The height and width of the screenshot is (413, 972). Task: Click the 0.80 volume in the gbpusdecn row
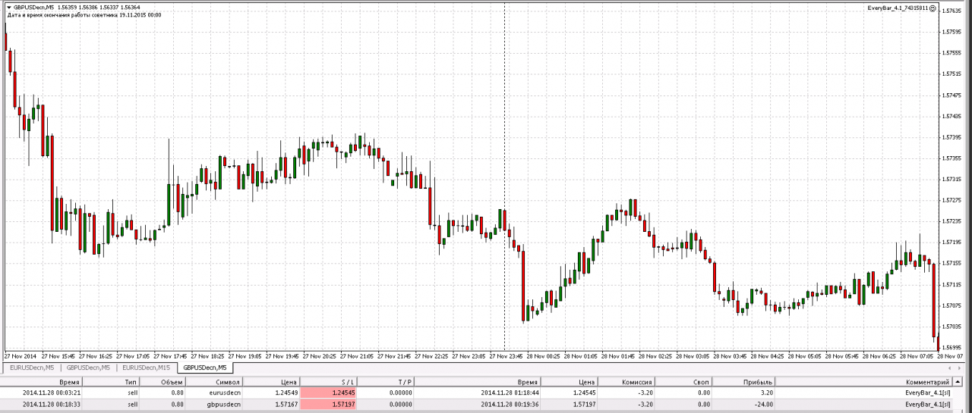click(x=178, y=404)
